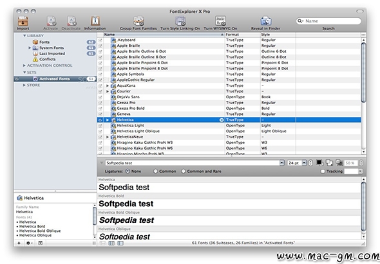The width and height of the screenshot is (380, 264).
Task: Sort by the Format column header
Action: click(243, 35)
